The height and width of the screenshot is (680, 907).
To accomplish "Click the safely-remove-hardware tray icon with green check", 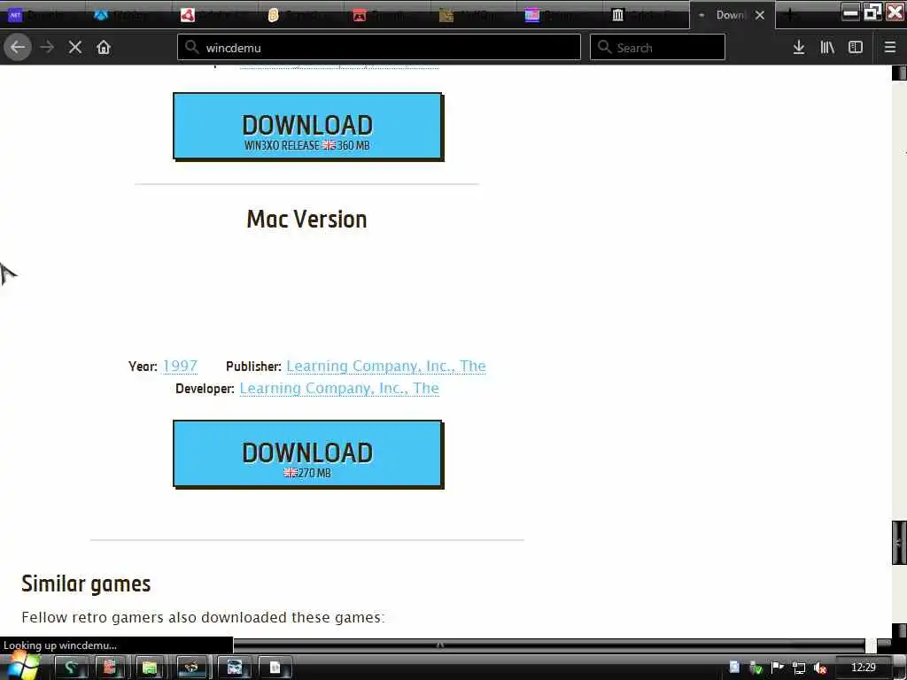I will [756, 668].
